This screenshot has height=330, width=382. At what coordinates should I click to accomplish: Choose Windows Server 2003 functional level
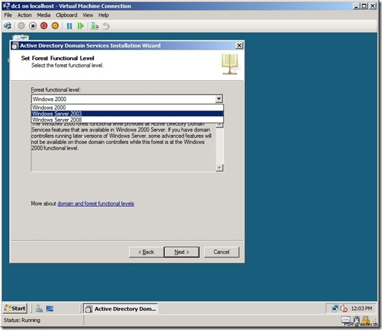(x=127, y=113)
